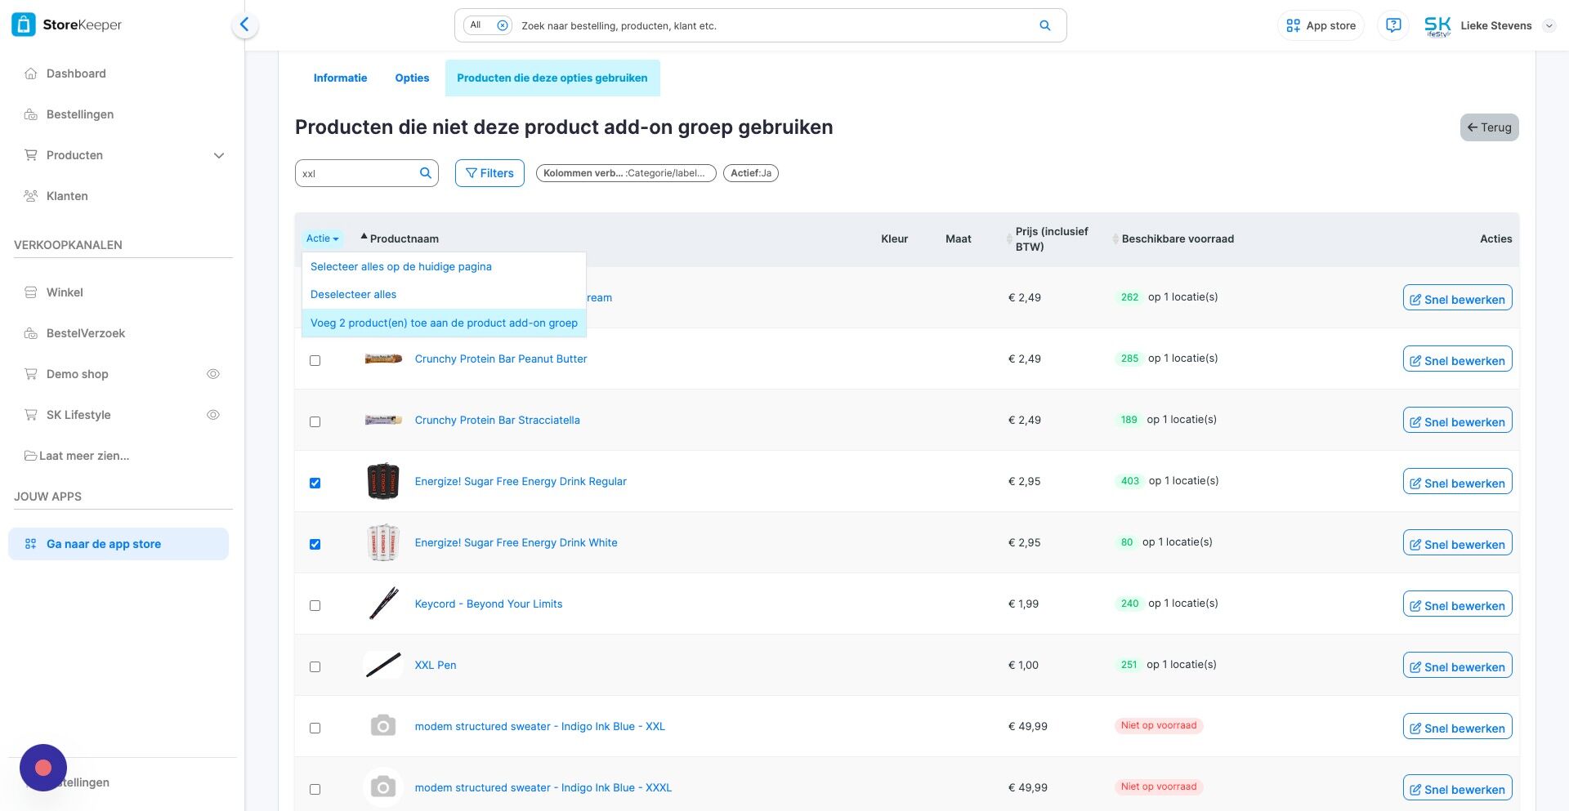Sort by Productnaam column header
This screenshot has height=811, width=1569.
[x=404, y=238]
